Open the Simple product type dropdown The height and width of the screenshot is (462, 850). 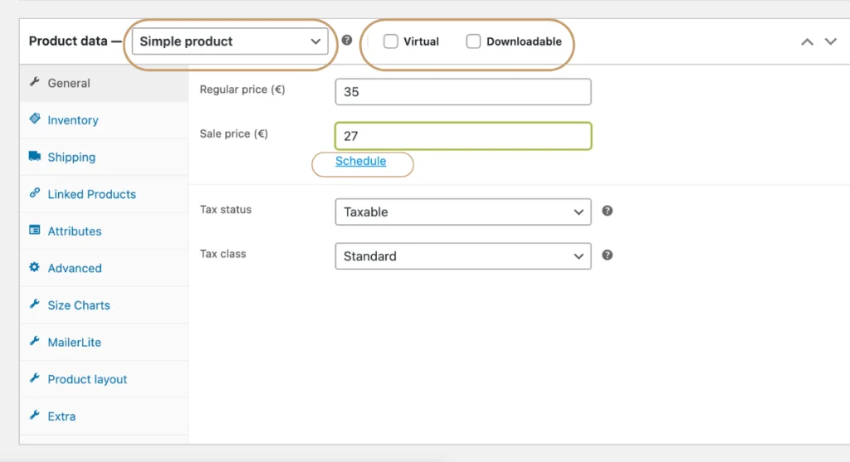pos(230,41)
